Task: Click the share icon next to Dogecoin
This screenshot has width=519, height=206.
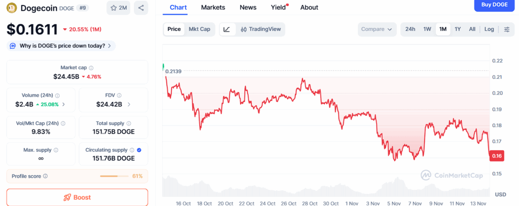Action: click(x=141, y=8)
